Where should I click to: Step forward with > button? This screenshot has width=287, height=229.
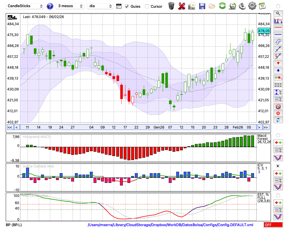[x=259, y=127]
